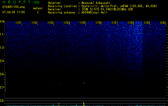Select the filename 0704051150.png
Image resolution: width=168 pixels, height=106 pixels.
click(x=14, y=7)
